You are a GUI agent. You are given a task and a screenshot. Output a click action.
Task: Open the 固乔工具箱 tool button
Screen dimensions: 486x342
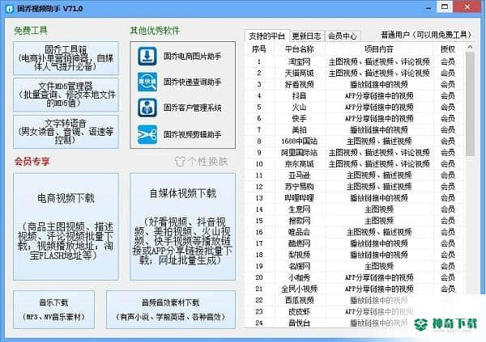(66, 58)
